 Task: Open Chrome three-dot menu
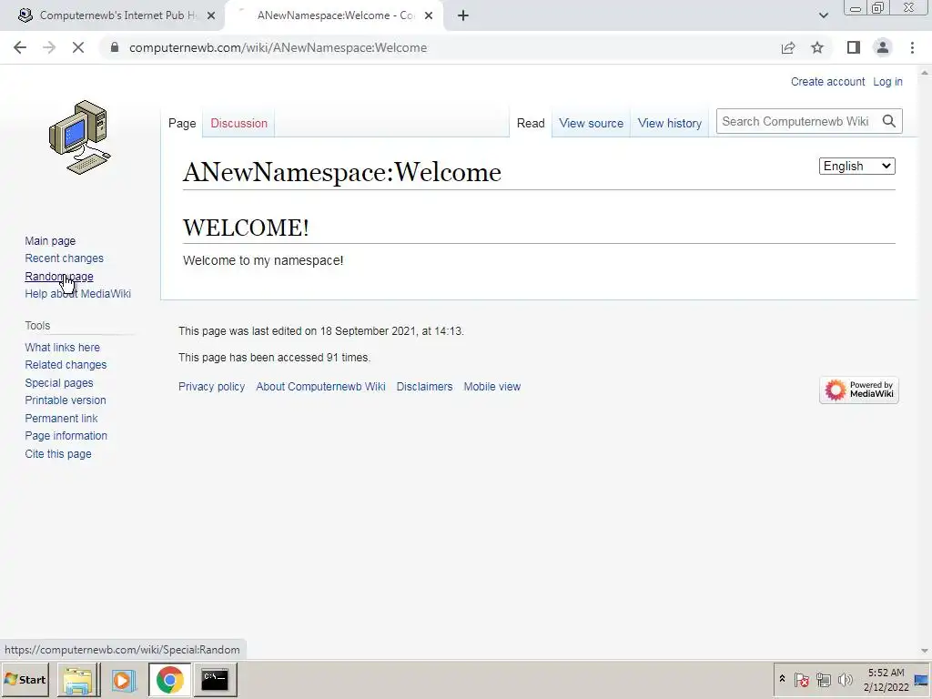[x=912, y=47]
